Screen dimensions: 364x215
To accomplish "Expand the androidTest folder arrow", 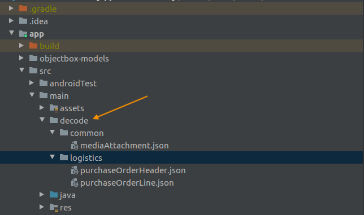I will (x=31, y=83).
